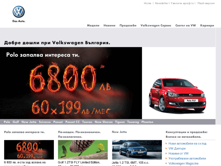Open the Кариери menu

click(x=207, y=25)
